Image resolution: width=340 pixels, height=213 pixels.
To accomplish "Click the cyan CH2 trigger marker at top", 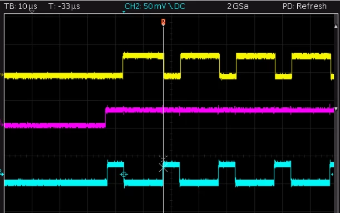I will 124,12.
